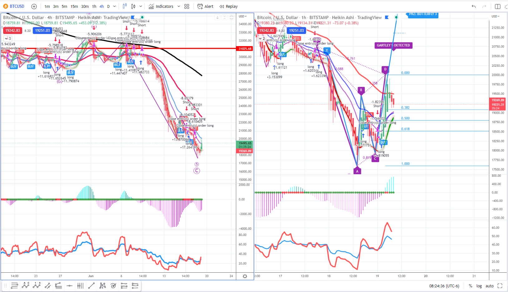Click purple A pattern point marker
This screenshot has width=508, height=292.
[357, 171]
